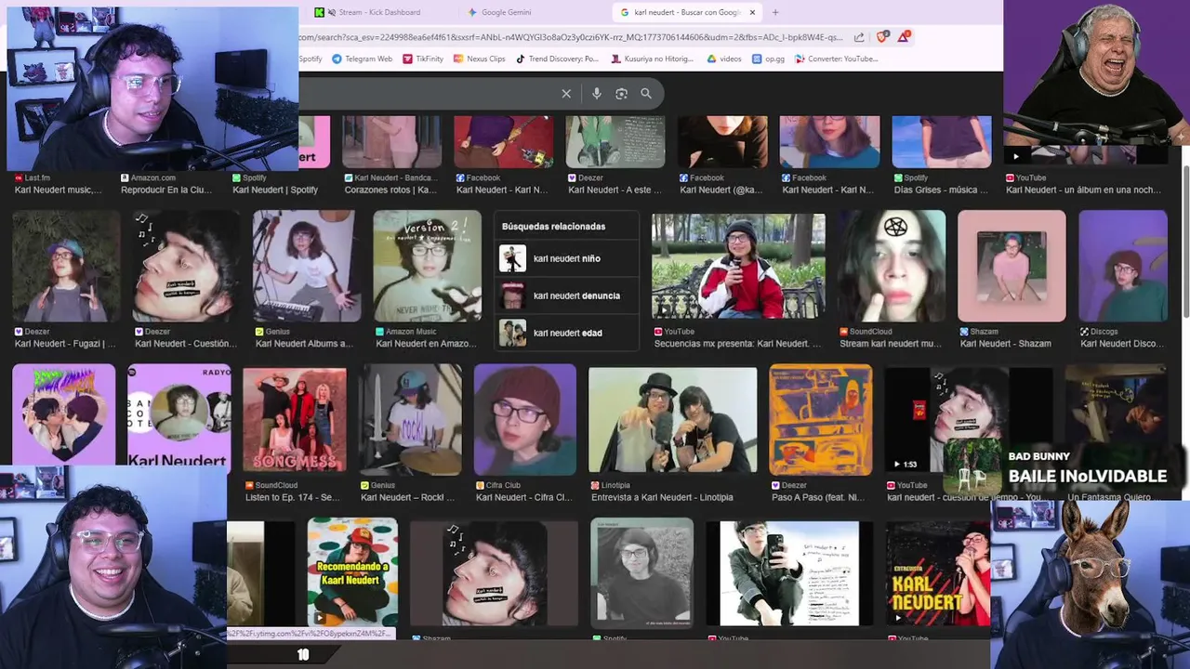This screenshot has width=1190, height=669.
Task: Click the magnifying glass search button
Action: pos(646,94)
